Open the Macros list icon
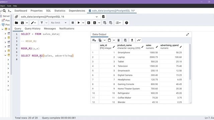The width and height of the screenshot is (214, 120). pos(118,23)
